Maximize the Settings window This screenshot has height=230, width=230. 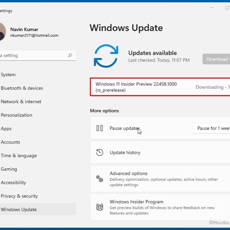pos(227,7)
